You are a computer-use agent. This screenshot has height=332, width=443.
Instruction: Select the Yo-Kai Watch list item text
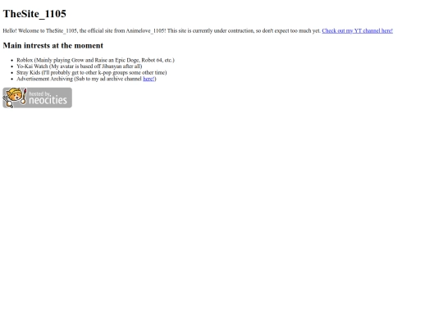click(x=80, y=66)
